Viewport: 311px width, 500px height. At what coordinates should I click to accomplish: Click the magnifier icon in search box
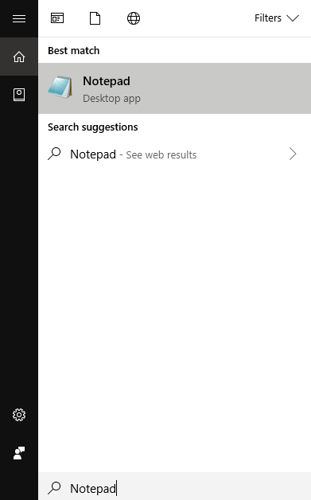coord(54,487)
